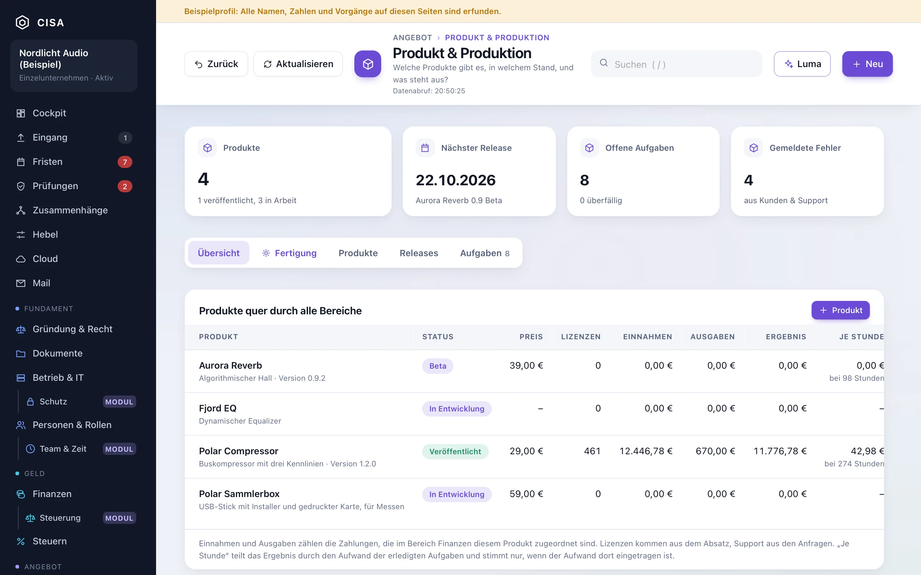Viewport: 921px width, 575px height.
Task: Switch to the Übersicht tab
Action: coord(218,253)
